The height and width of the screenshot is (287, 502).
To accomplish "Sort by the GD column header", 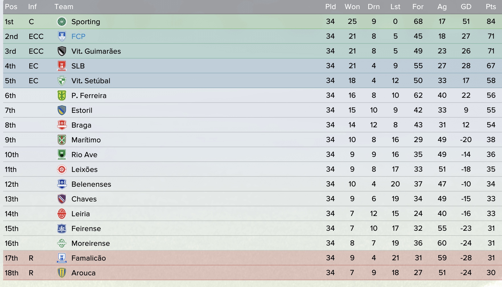I will 466,7.
